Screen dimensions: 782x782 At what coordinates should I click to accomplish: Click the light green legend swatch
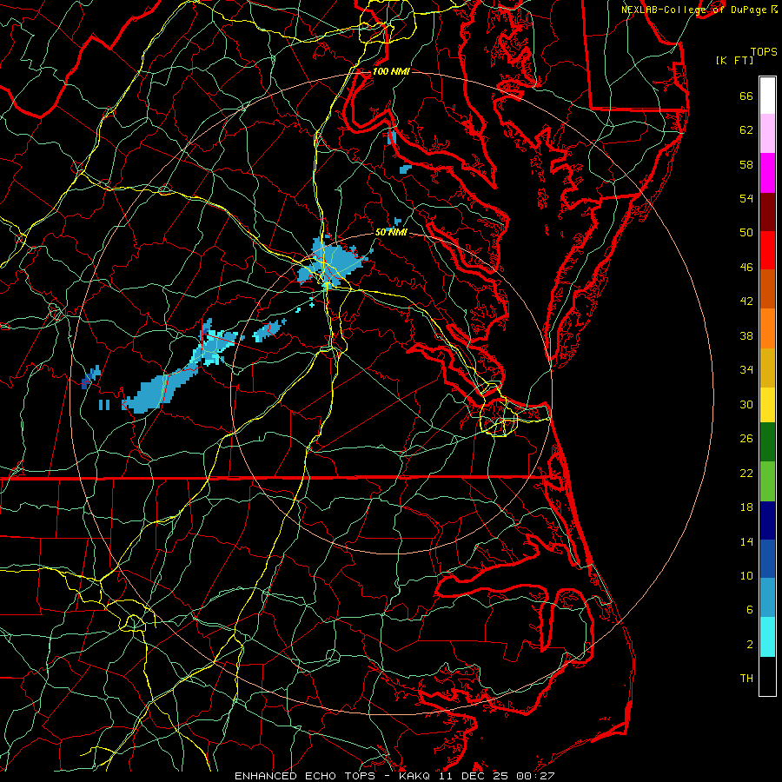click(767, 481)
